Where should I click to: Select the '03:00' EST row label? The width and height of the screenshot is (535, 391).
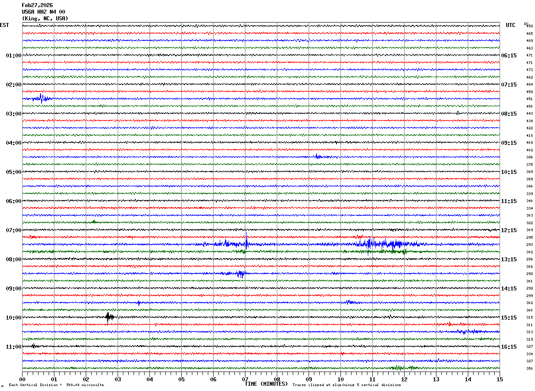tap(13, 114)
